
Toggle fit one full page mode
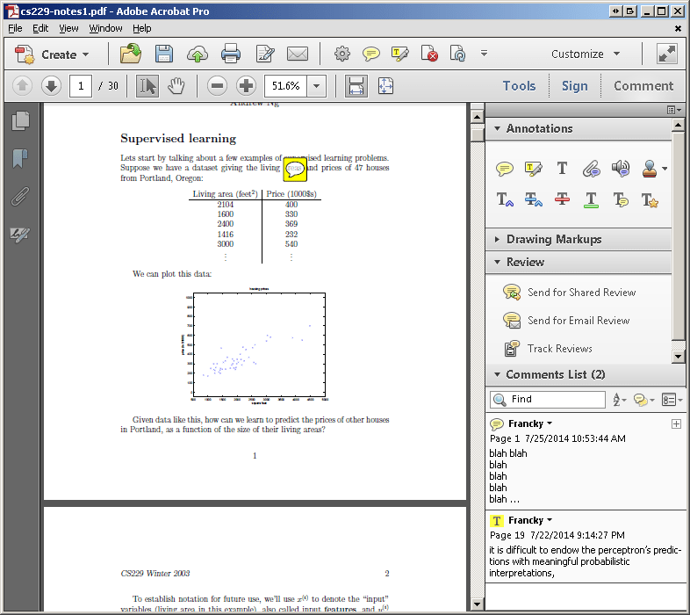tap(385, 85)
